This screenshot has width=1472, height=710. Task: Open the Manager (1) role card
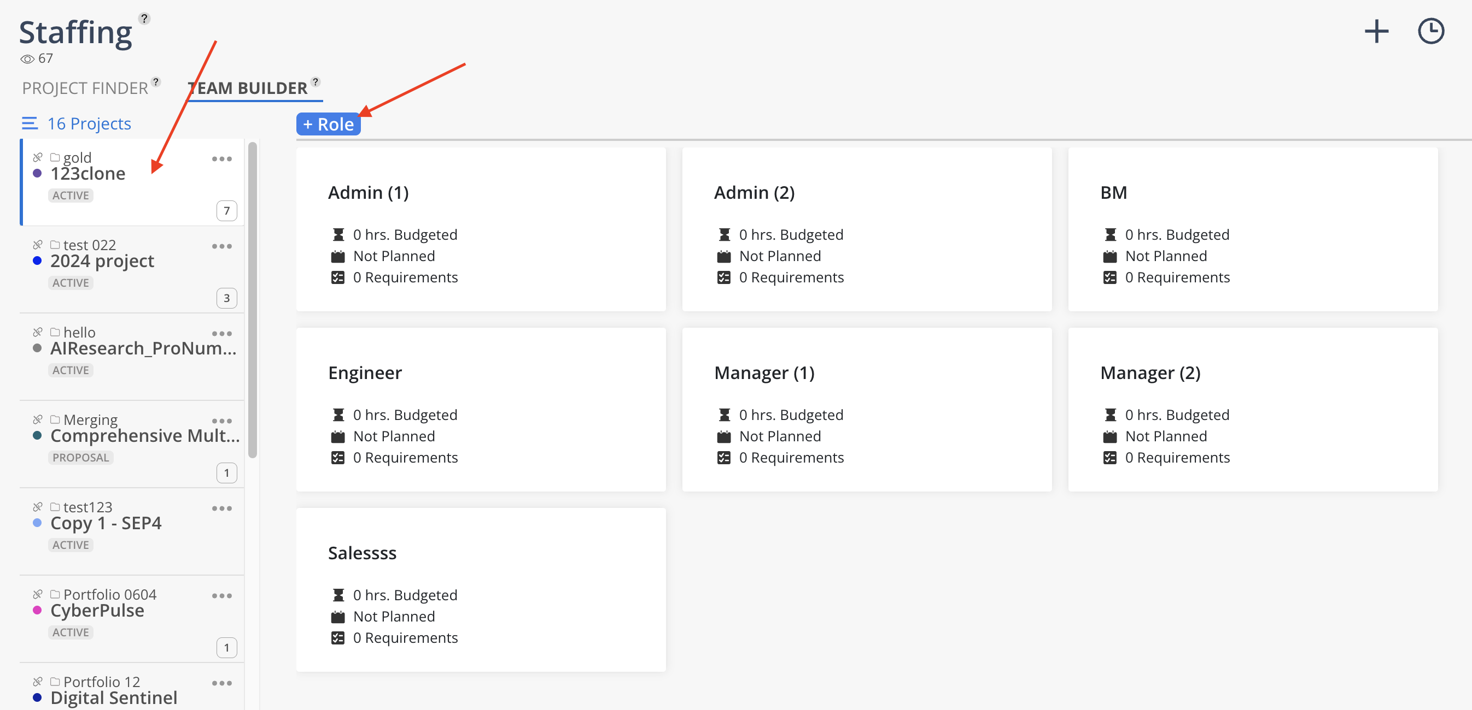point(867,410)
